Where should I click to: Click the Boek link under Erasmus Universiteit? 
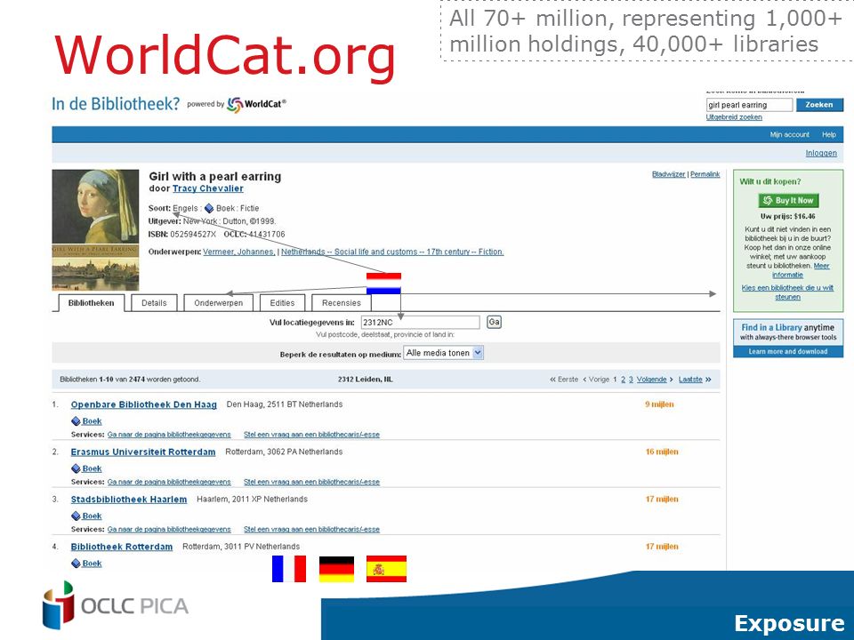pos(92,468)
